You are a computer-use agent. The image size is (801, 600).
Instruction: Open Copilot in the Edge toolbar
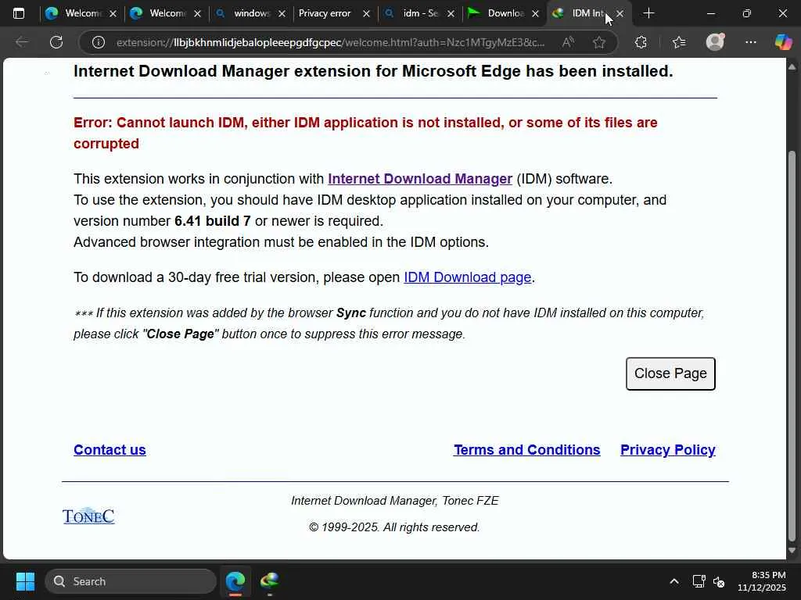click(x=783, y=42)
